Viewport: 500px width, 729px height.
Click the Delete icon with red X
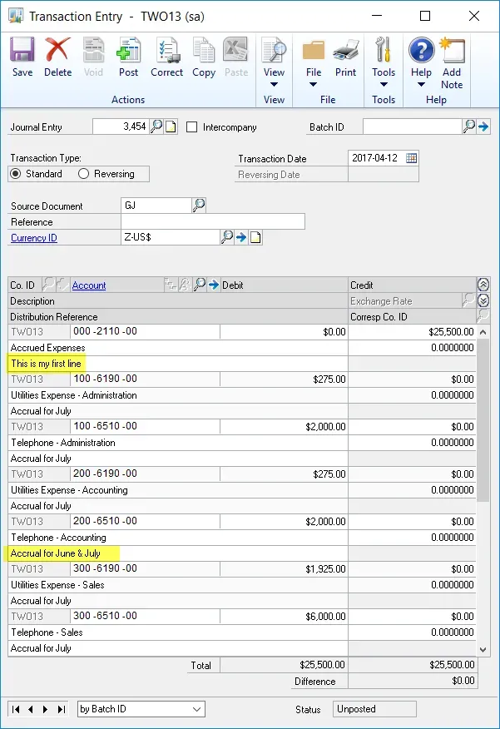[x=57, y=57]
